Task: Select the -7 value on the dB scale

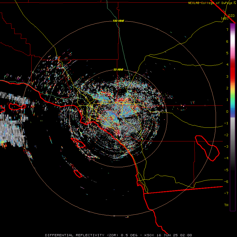Action: point(226,193)
